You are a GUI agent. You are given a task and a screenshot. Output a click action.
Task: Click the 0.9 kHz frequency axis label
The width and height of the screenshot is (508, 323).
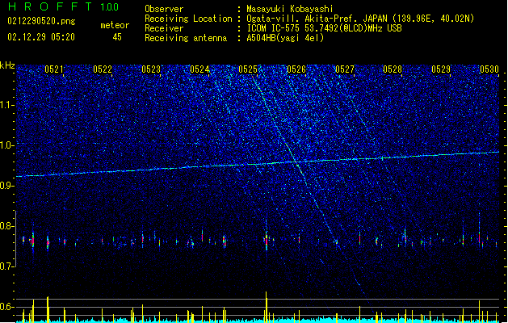click(7, 186)
